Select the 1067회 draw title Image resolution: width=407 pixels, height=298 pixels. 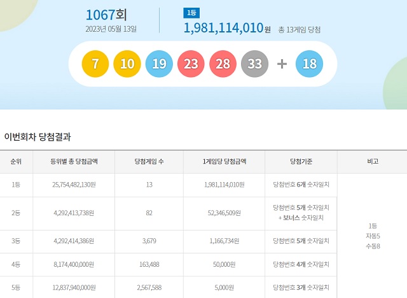[x=106, y=15]
